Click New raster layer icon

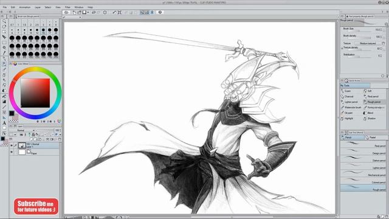click(x=32, y=139)
